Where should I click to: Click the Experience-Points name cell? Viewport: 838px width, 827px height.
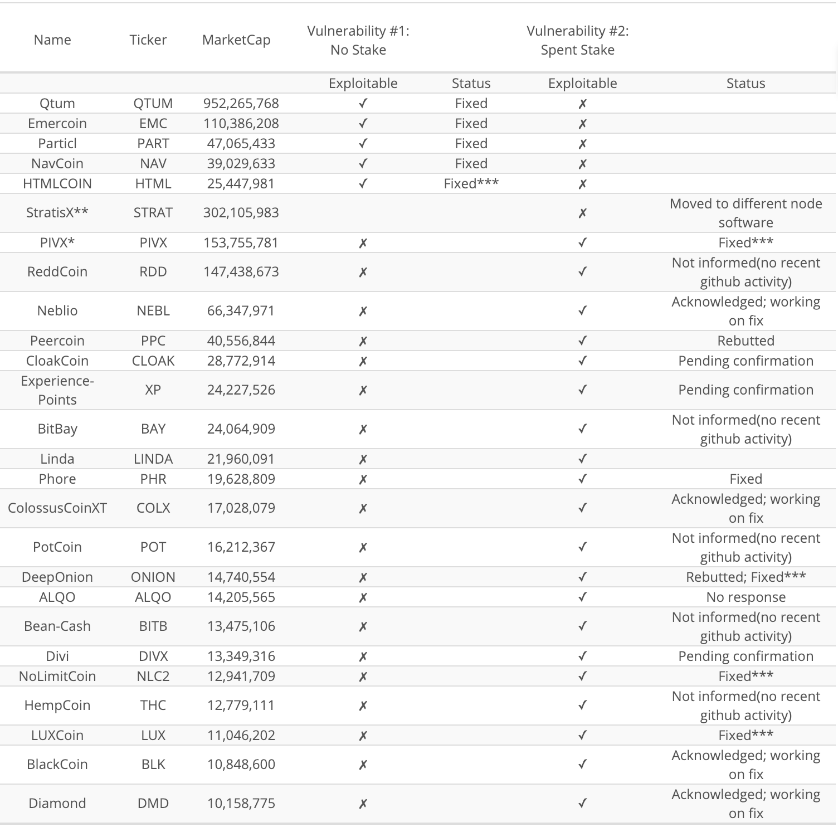[57, 390]
